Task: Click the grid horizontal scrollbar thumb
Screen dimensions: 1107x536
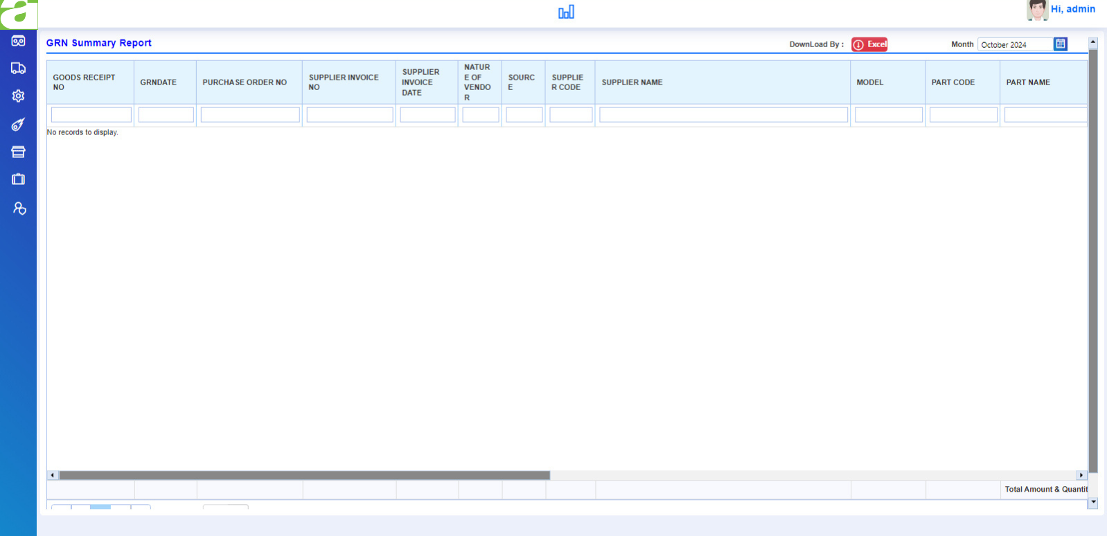Action: click(304, 475)
